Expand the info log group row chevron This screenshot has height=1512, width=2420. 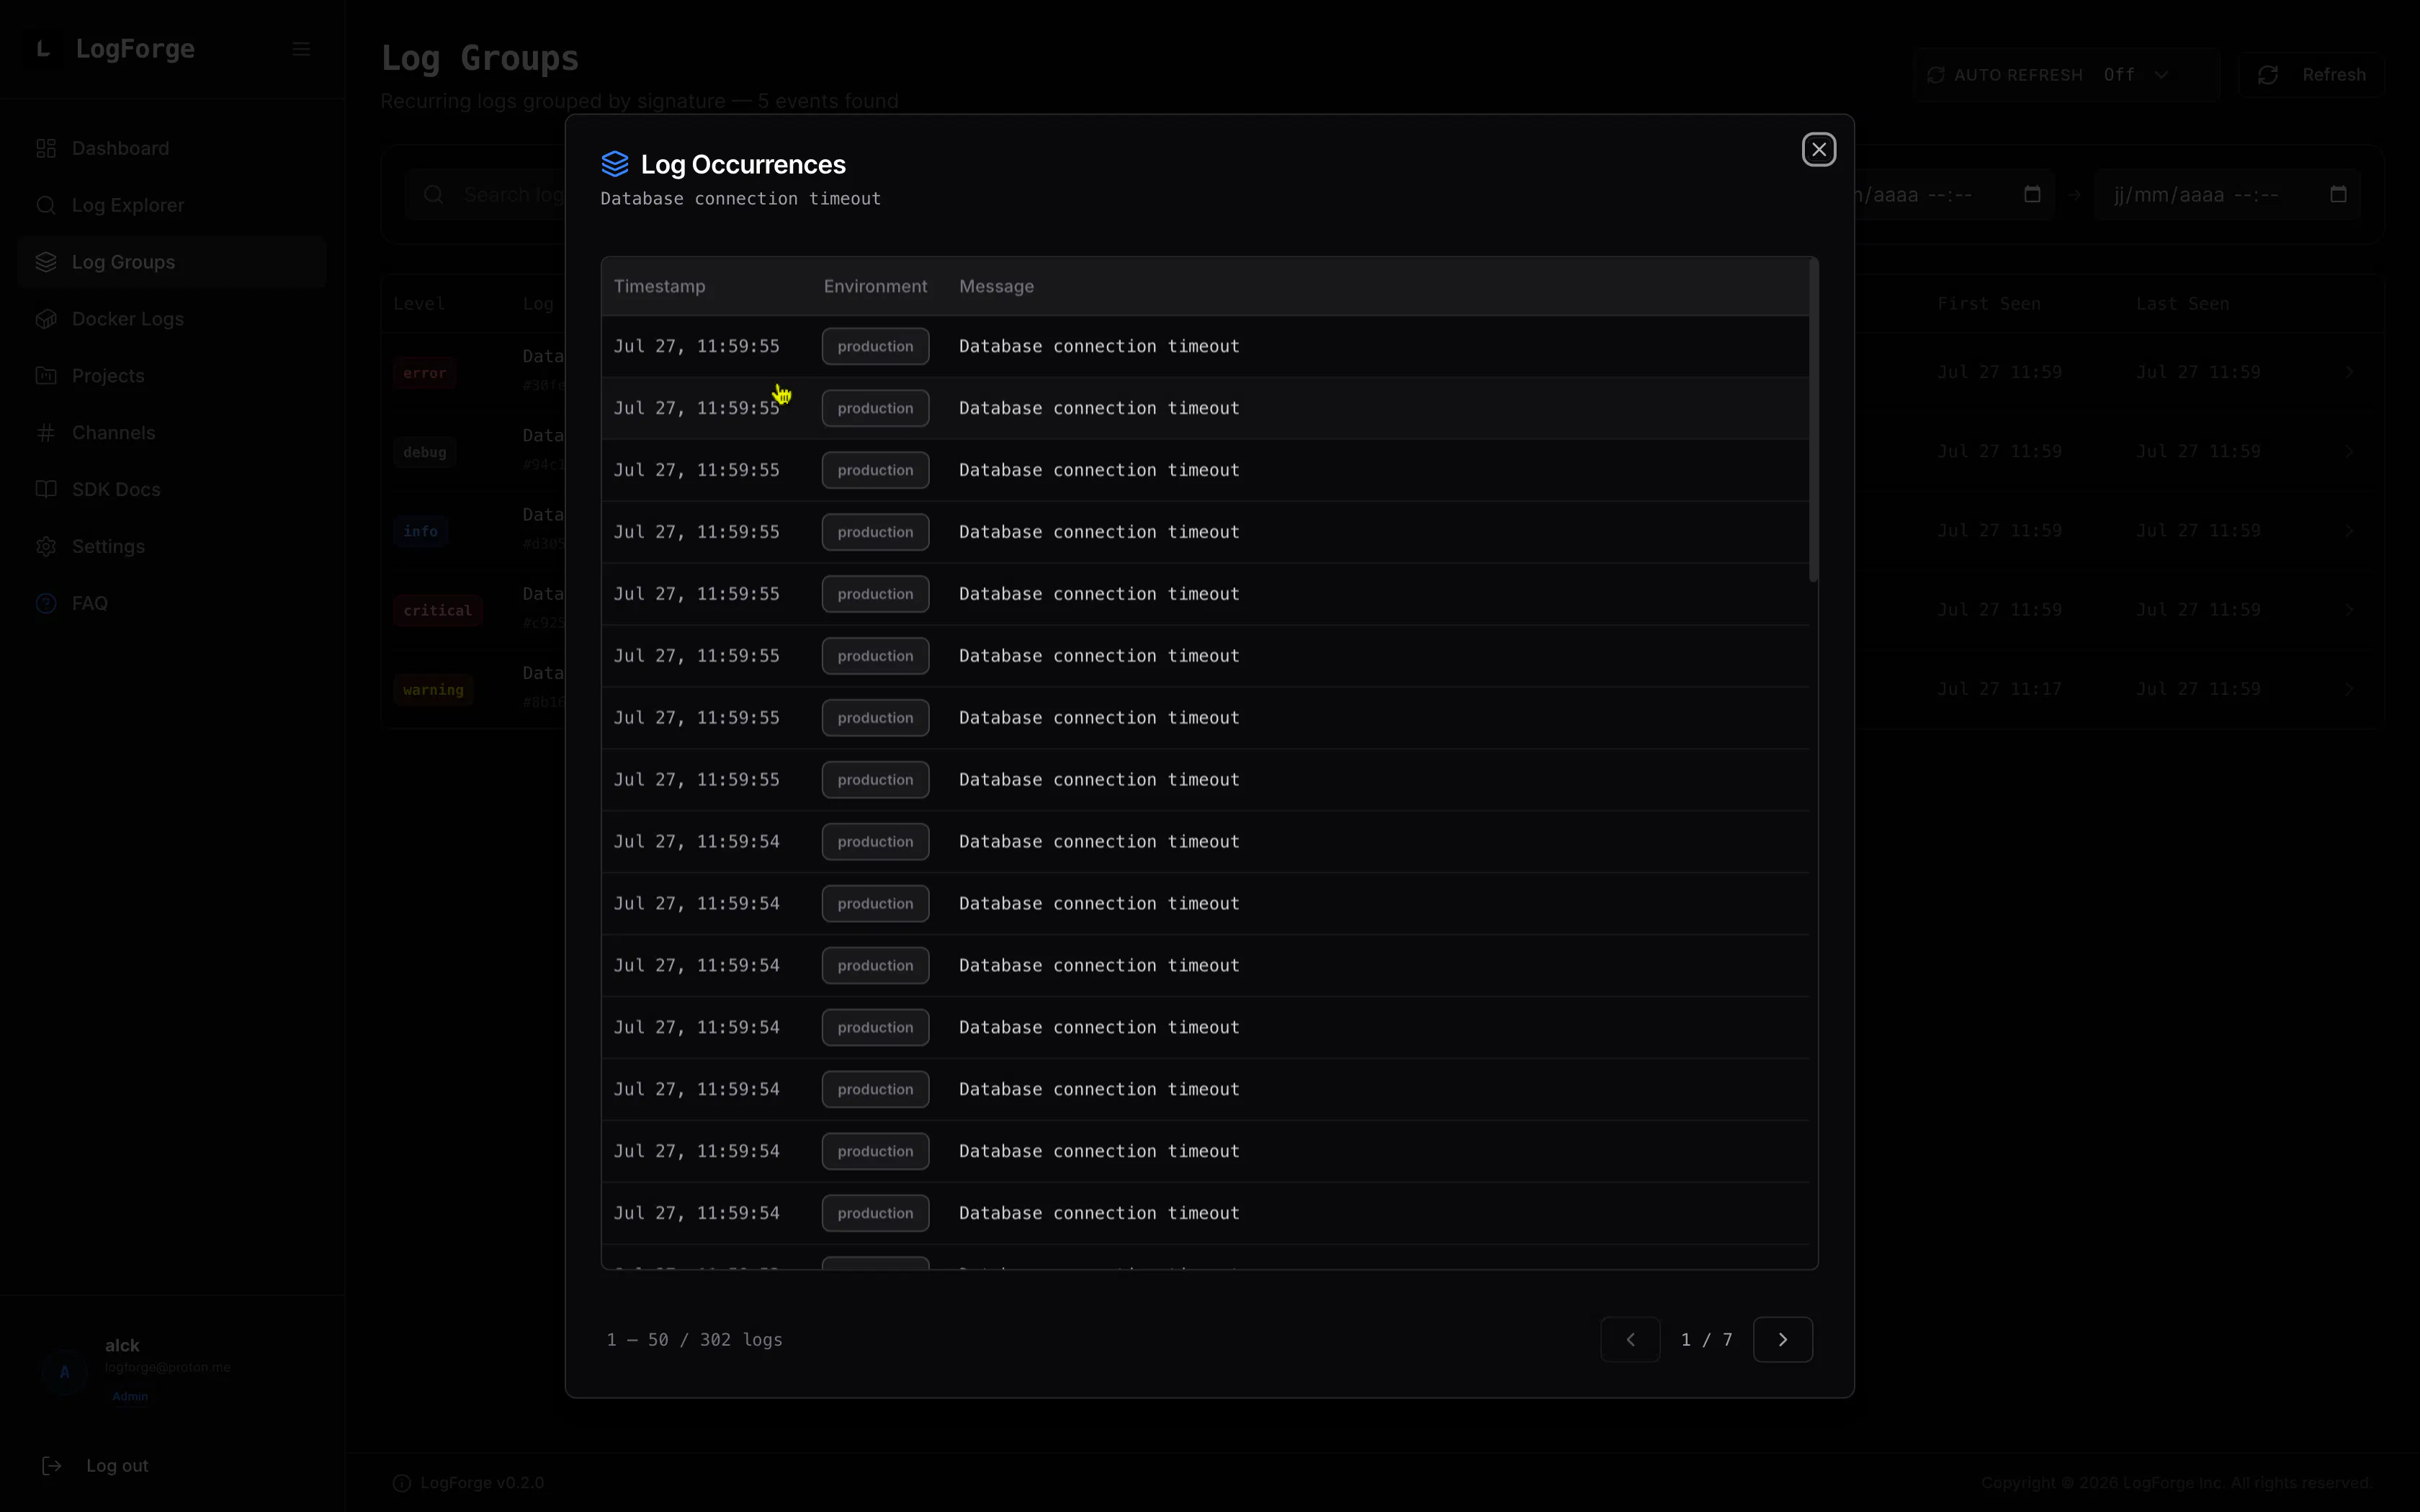point(2349,530)
